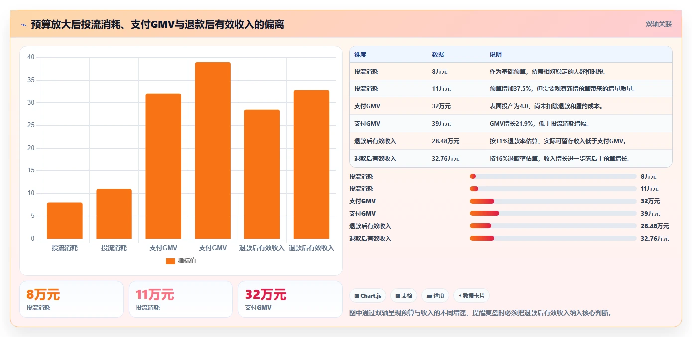Click the y-axis tick label 40
Viewport: 692px width, 337px height.
click(31, 57)
